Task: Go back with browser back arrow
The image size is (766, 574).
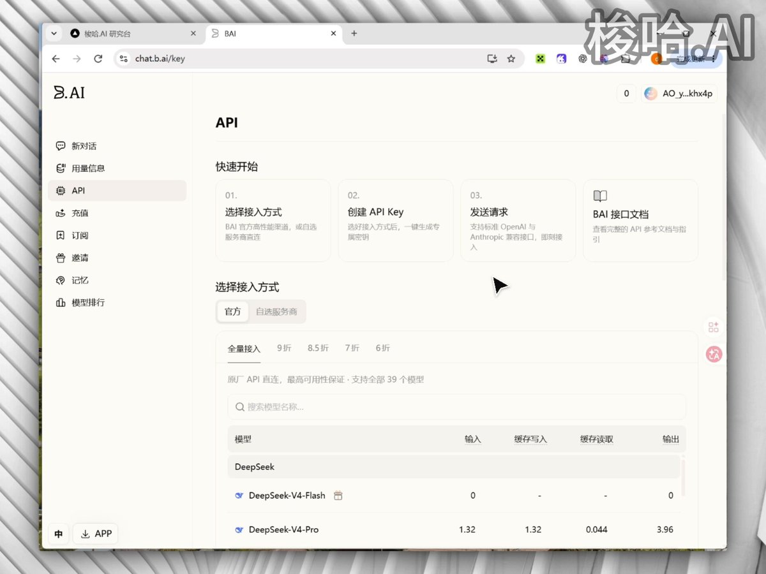Action: (56, 59)
